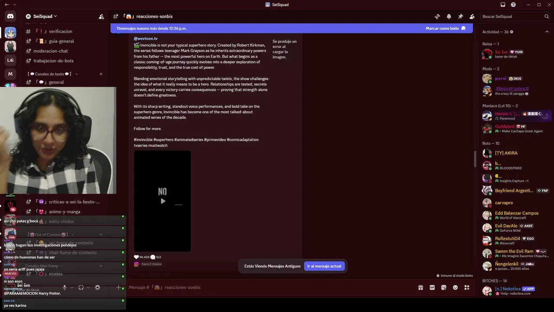This screenshot has width=554, height=312.
Task: Open user settings gear icon
Action: [x=97, y=287]
